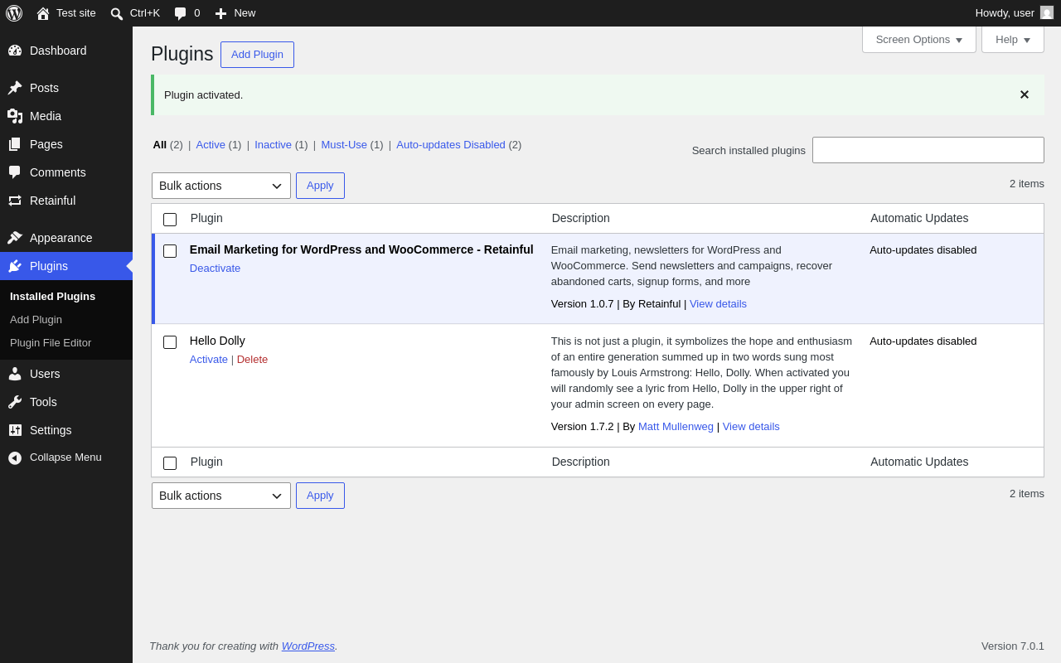Open the Retainful menu item
Viewport: 1061px width, 663px height.
pyautogui.click(x=66, y=201)
